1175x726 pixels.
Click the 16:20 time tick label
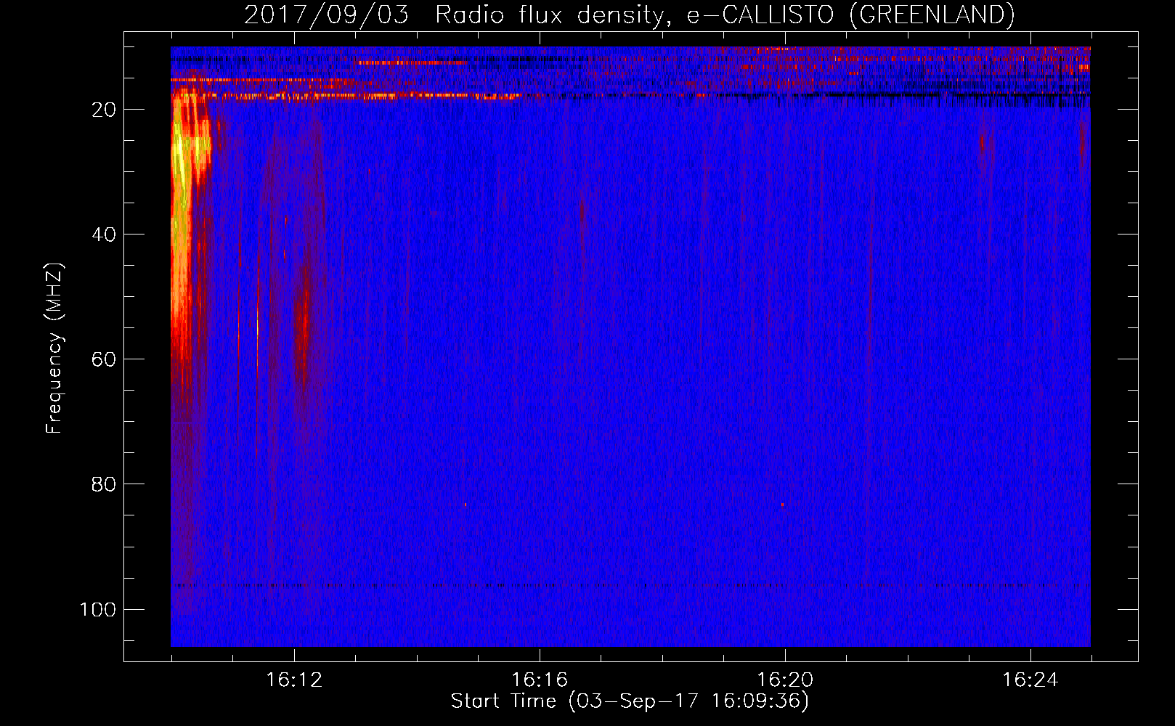(785, 680)
